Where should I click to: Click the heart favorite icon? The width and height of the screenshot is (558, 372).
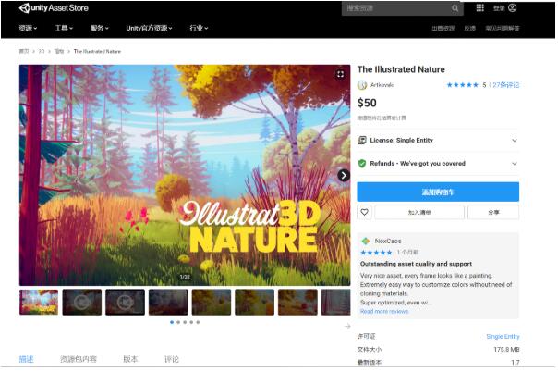tap(364, 212)
